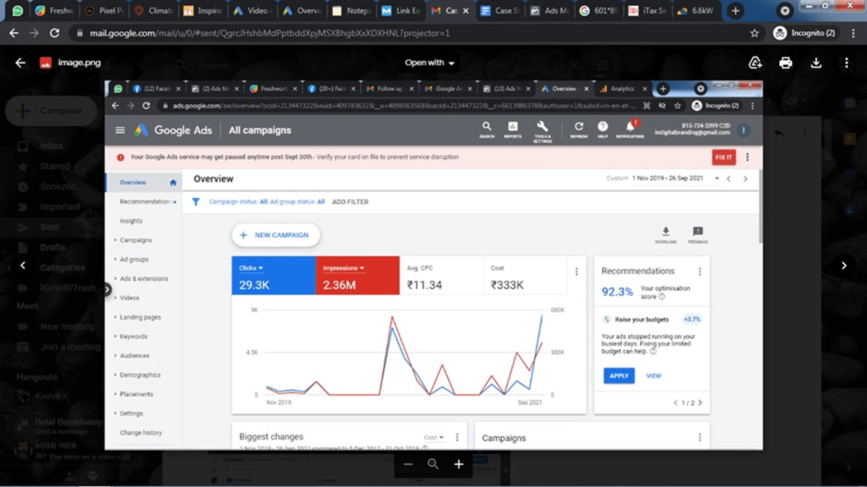Send feedback using the Feedback icon
This screenshot has width=867, height=487.
coord(697,232)
